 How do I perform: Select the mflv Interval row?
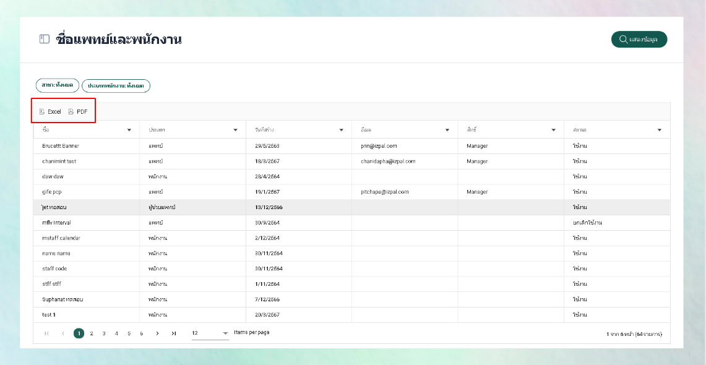[351, 223]
